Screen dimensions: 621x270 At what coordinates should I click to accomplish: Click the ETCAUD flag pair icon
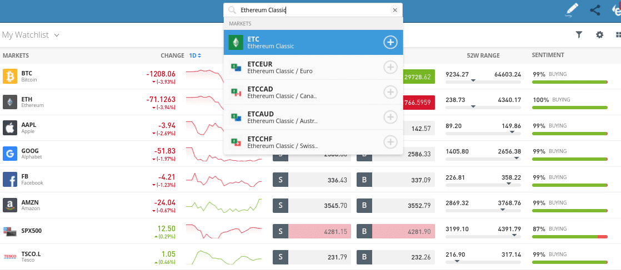pyautogui.click(x=236, y=117)
